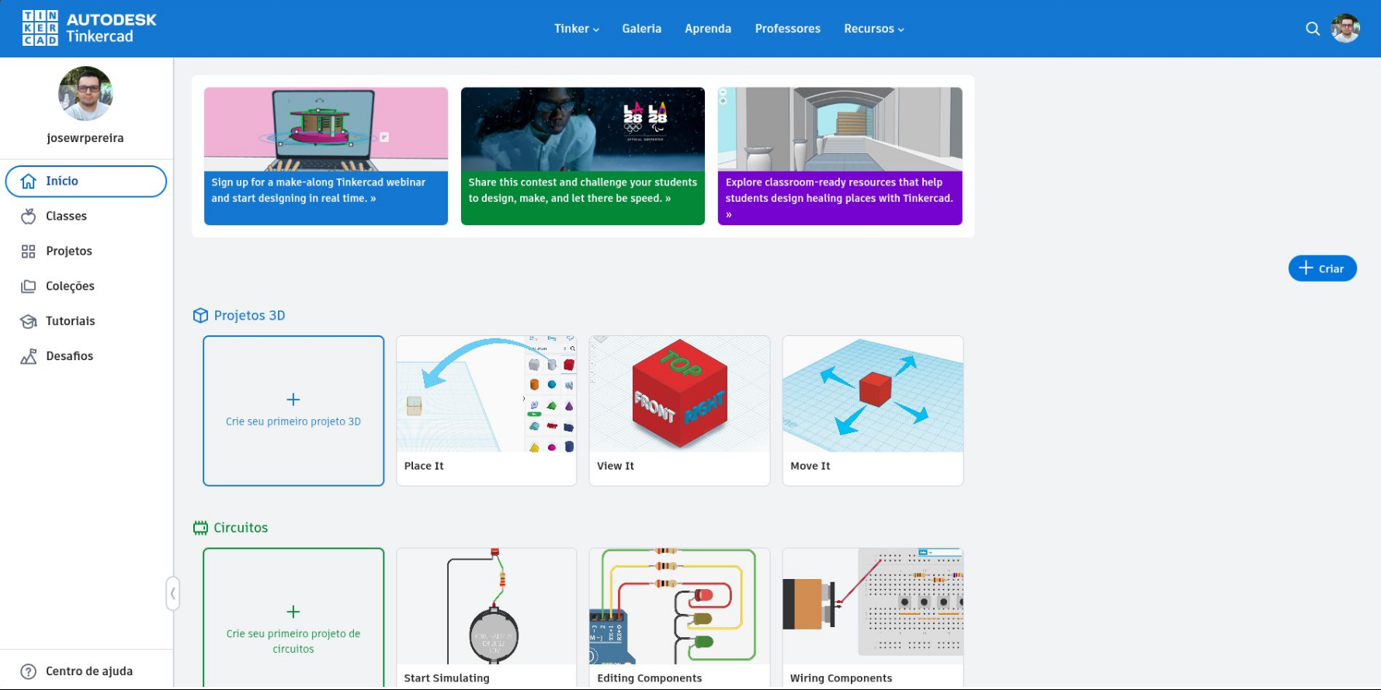Open the healing places classroom resources banner
The height and width of the screenshot is (690, 1381).
840,156
